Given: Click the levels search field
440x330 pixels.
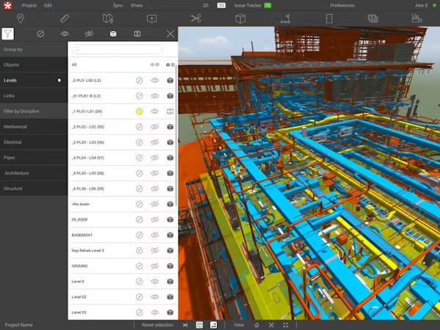Looking at the screenshot, I should point(117,49).
